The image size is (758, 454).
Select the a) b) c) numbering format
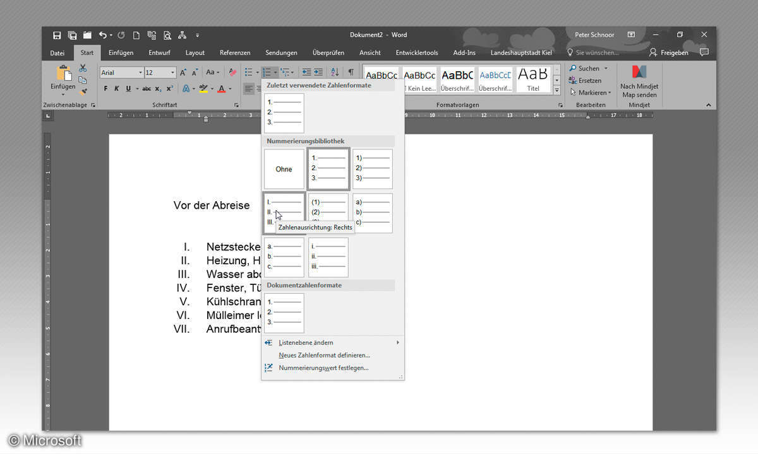click(x=373, y=213)
